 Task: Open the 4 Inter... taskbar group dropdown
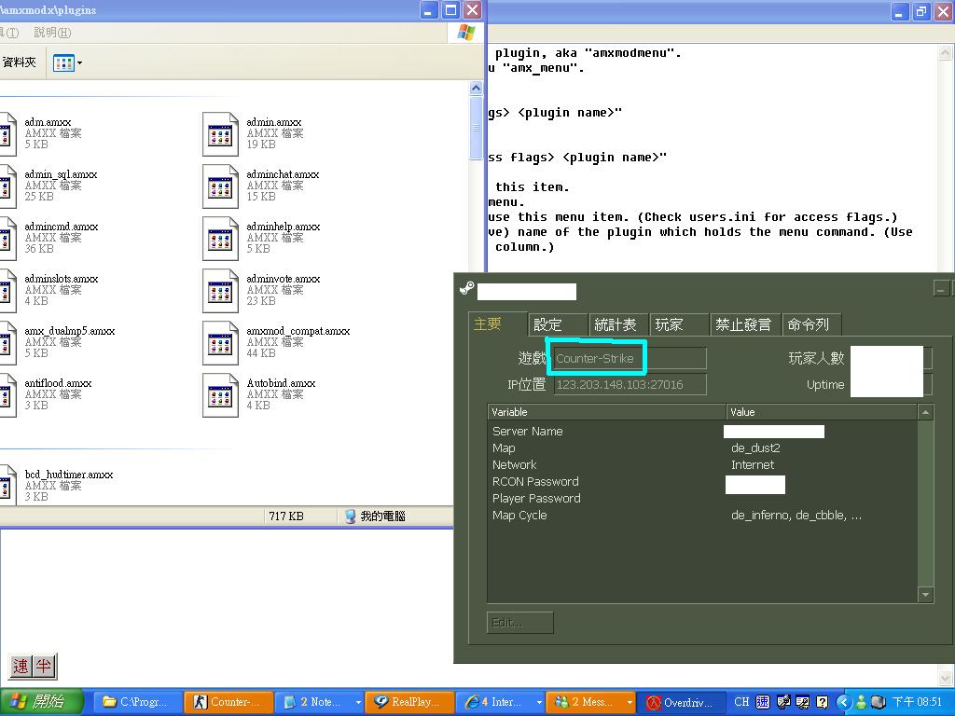(539, 703)
